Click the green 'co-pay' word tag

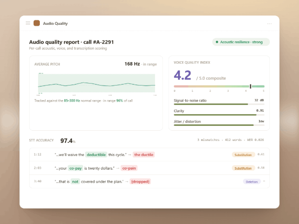75,168
